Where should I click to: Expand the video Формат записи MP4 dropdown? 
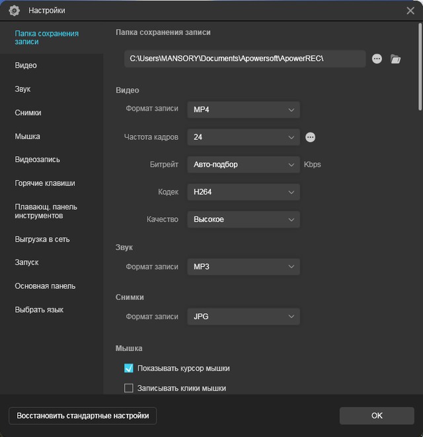(243, 110)
